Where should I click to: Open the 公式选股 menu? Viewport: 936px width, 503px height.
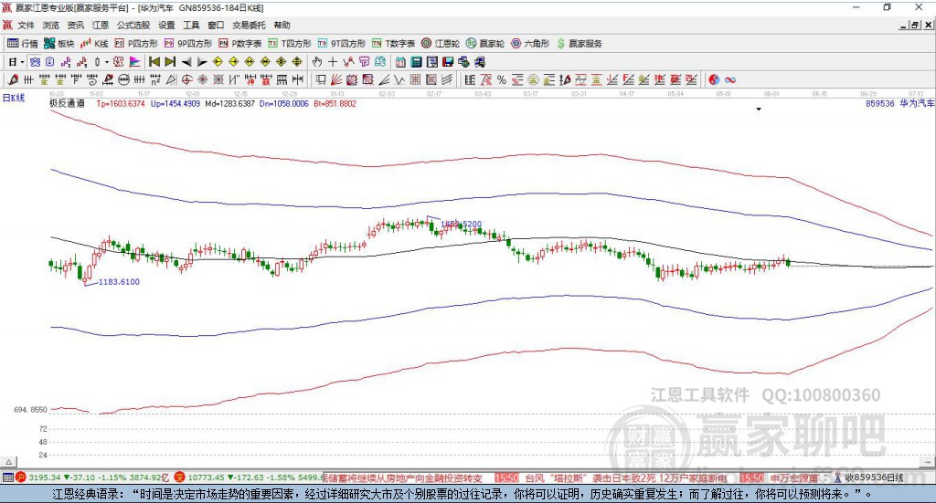click(133, 25)
